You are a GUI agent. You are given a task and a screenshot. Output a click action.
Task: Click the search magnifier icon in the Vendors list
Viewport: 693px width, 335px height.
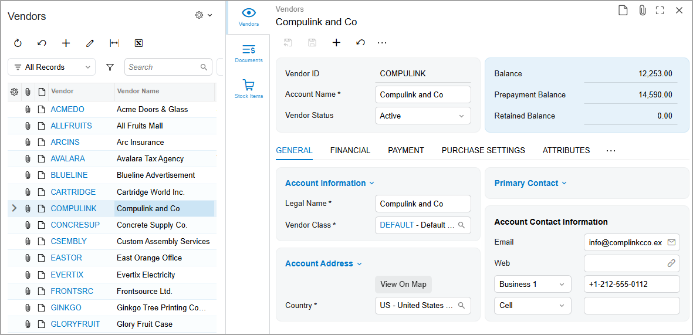[204, 67]
